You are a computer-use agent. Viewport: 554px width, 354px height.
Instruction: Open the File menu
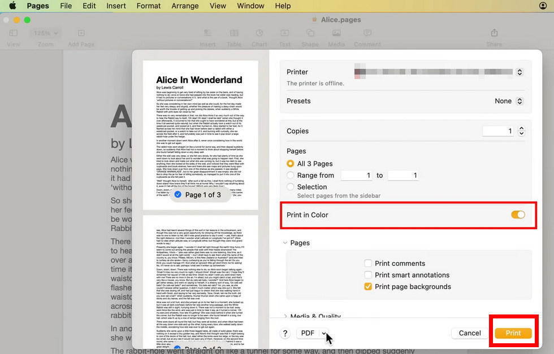pyautogui.click(x=66, y=6)
